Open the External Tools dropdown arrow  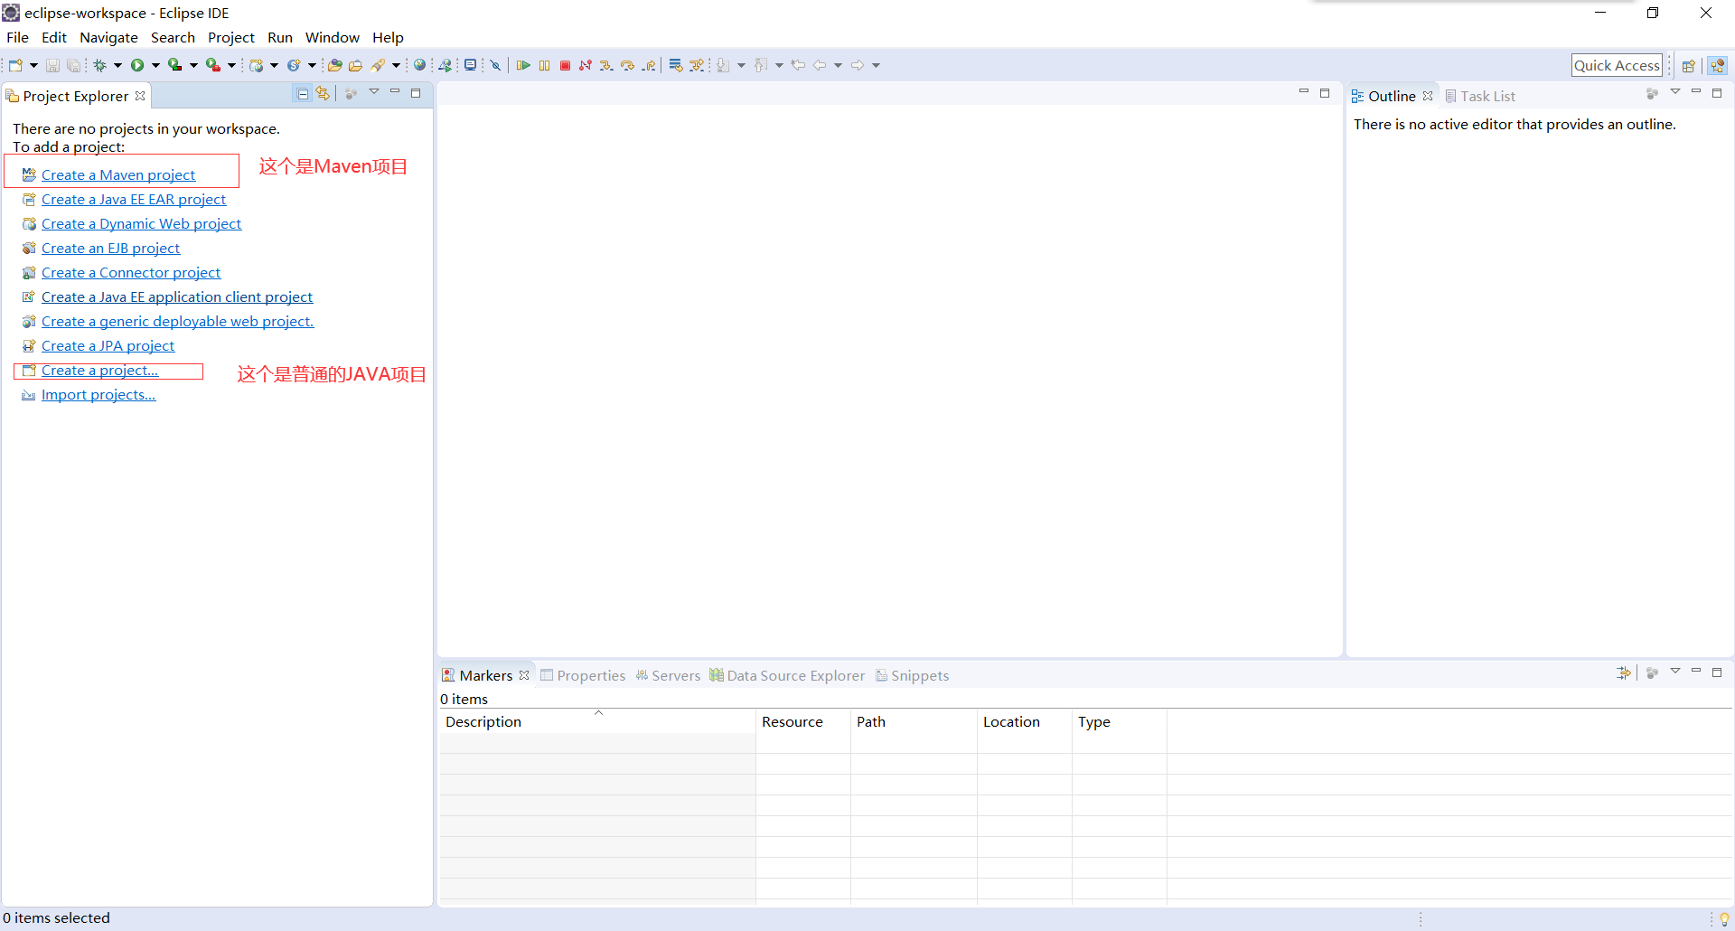[x=231, y=65]
